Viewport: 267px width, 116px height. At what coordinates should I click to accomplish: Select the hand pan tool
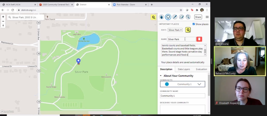pos(161,17)
